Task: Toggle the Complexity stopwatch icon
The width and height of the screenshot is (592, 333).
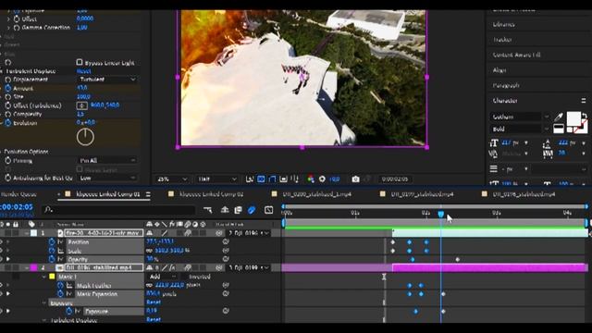Action: point(8,114)
